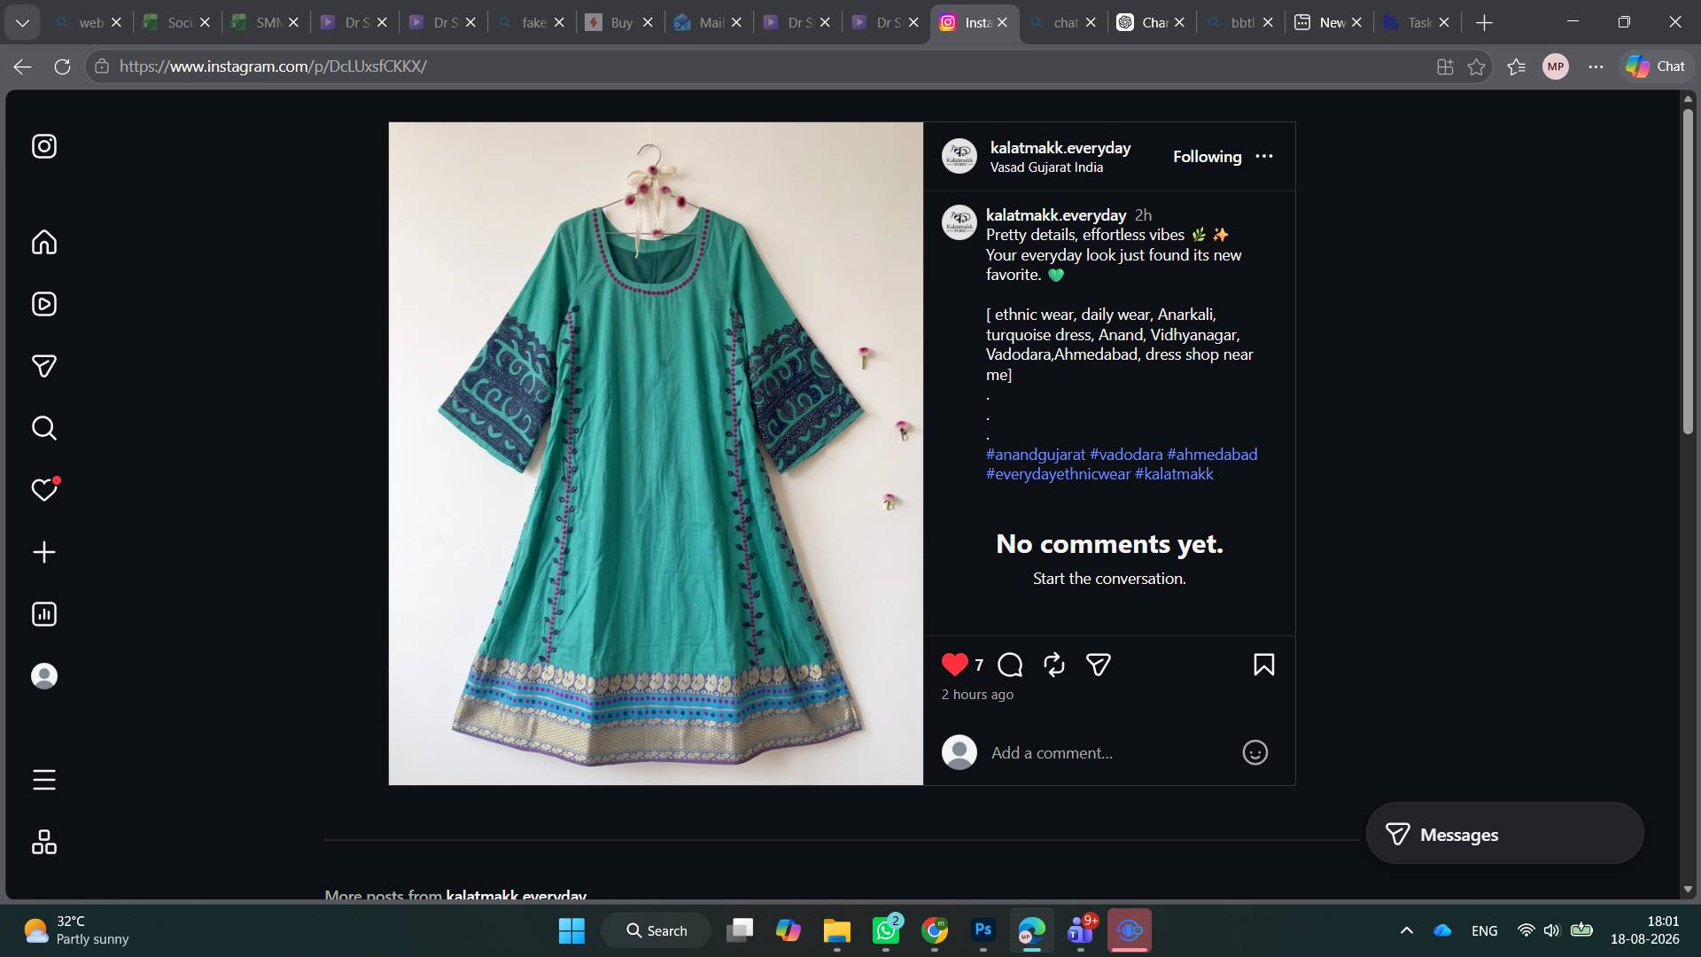The height and width of the screenshot is (957, 1701).
Task: Expand the browser tab search chevron
Action: [x=22, y=22]
